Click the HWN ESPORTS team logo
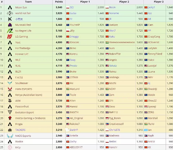The height and width of the screenshot is (150, 173). tap(10, 89)
